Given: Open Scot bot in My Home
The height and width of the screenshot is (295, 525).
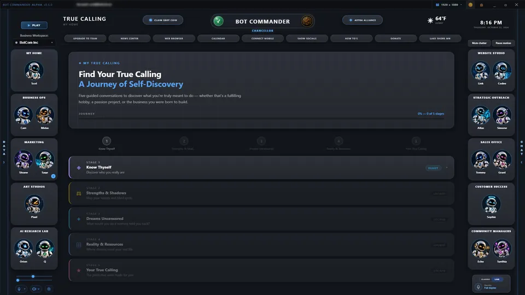Looking at the screenshot, I should click(x=34, y=70).
